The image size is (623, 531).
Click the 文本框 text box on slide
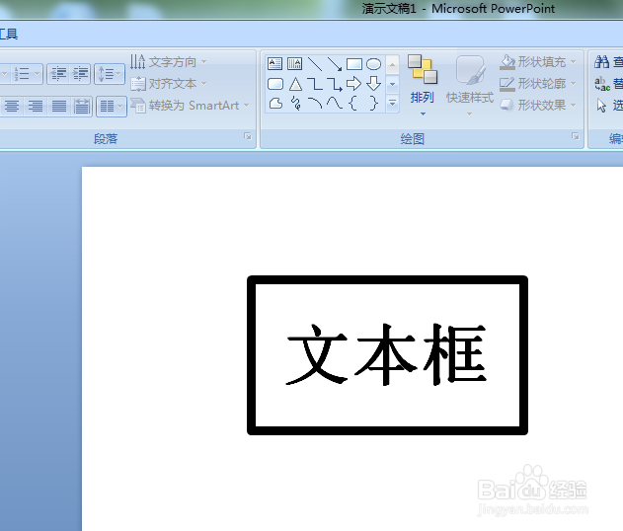tap(387, 355)
